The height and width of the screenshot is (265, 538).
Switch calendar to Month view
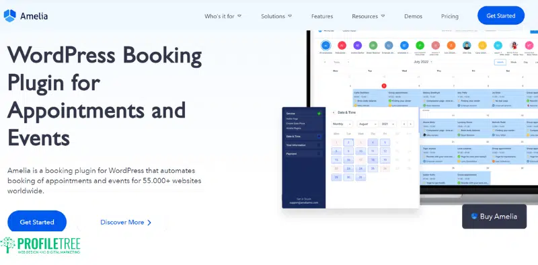coord(500,62)
